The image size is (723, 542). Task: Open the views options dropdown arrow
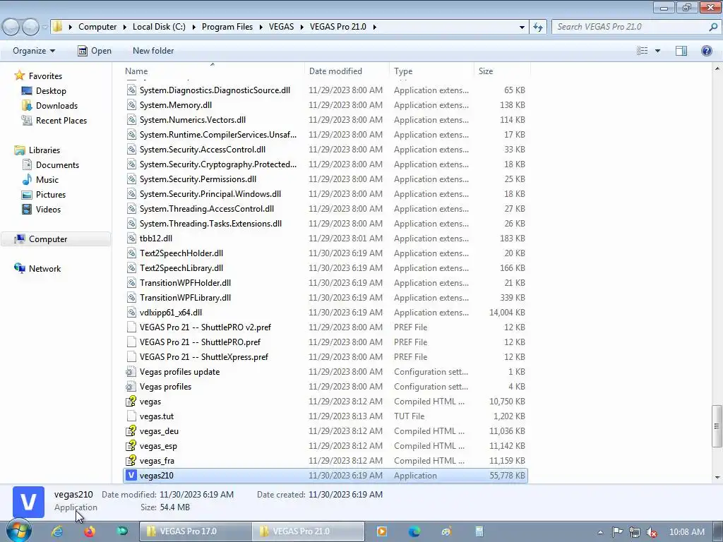(x=657, y=51)
